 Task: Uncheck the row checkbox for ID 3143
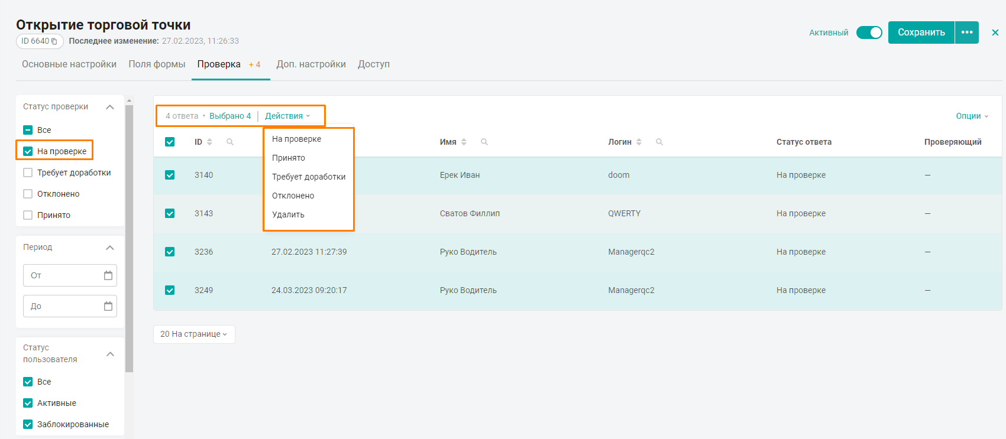point(170,213)
